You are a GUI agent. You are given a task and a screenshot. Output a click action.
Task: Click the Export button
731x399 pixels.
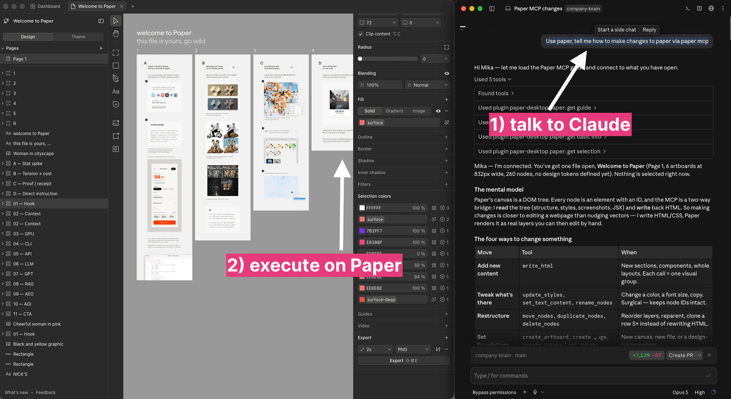(403, 361)
